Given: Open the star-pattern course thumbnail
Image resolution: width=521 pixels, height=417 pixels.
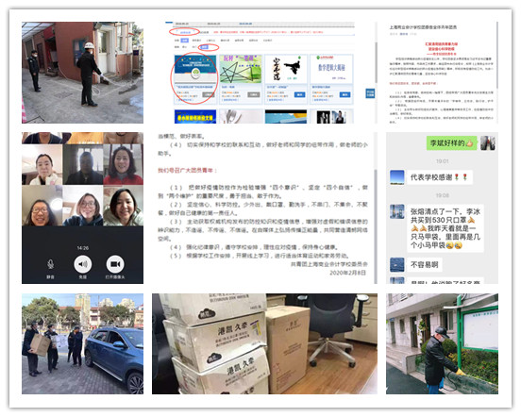Looking at the screenshot, I should pos(241,69).
